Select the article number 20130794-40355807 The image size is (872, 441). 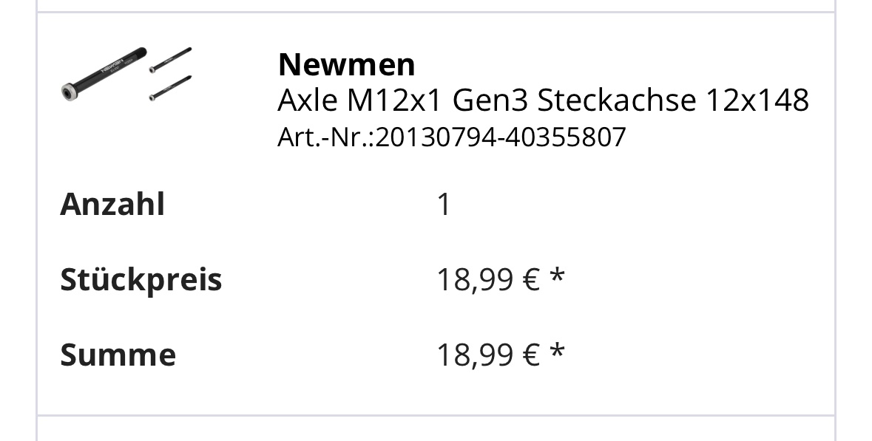[501, 137]
